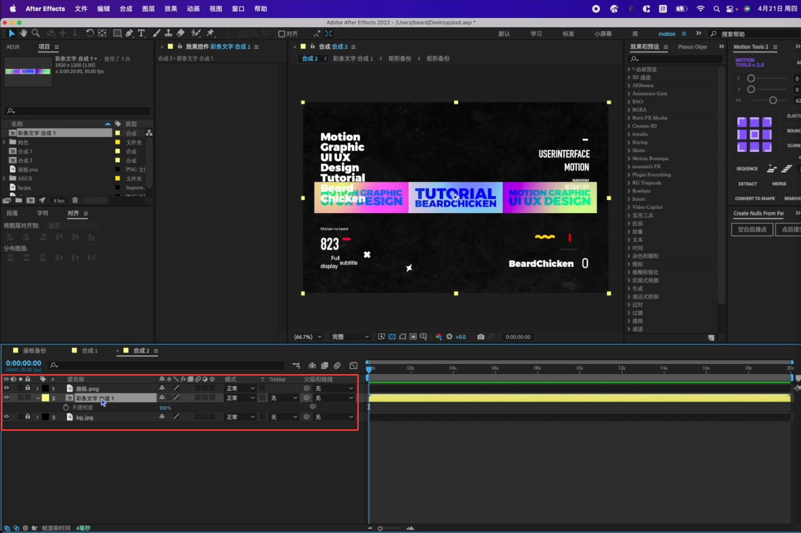Image resolution: width=801 pixels, height=533 pixels.
Task: Select the Clone Stamp tool
Action: click(169, 33)
